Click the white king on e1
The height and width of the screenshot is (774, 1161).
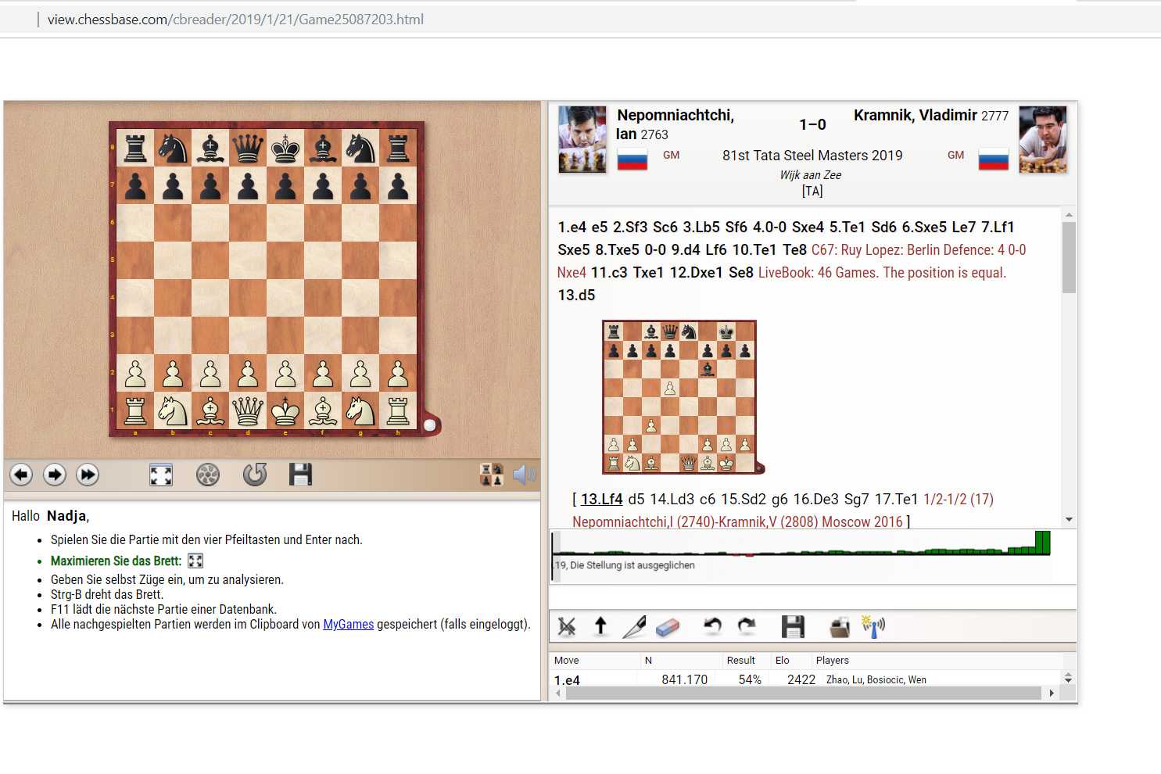tap(285, 410)
